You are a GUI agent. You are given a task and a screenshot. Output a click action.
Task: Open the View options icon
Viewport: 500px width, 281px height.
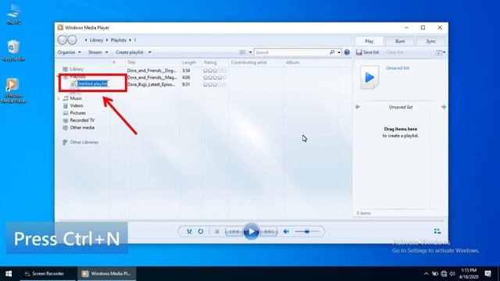point(242,52)
